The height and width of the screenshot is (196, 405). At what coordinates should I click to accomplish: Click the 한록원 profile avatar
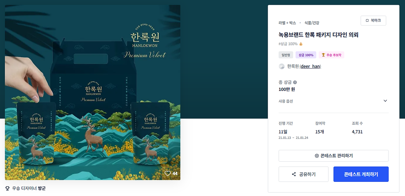(x=282, y=66)
